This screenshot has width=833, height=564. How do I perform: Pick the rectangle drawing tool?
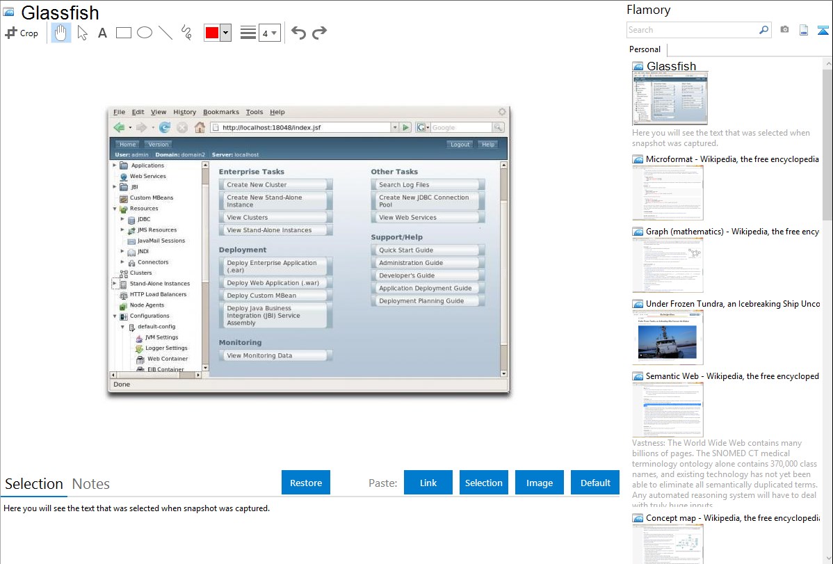(x=123, y=33)
